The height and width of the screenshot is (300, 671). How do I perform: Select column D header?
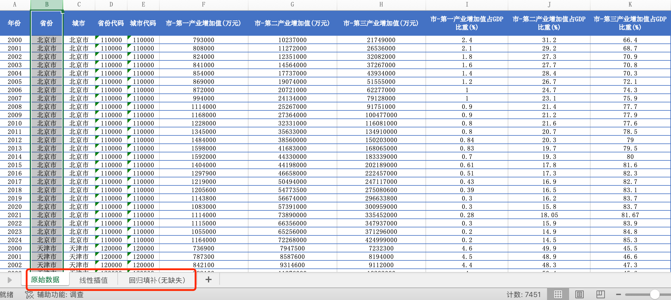[x=111, y=4]
